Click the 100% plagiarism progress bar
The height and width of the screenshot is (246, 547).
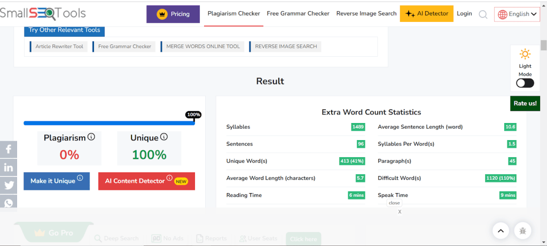(x=109, y=123)
